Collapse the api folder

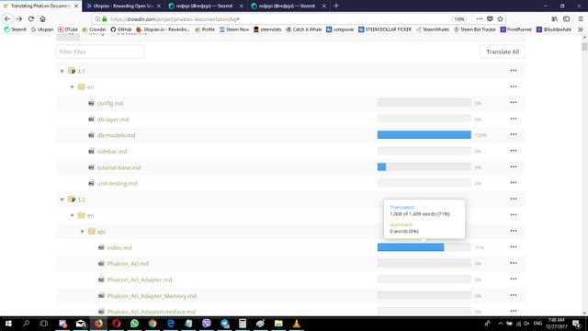pyautogui.click(x=82, y=232)
